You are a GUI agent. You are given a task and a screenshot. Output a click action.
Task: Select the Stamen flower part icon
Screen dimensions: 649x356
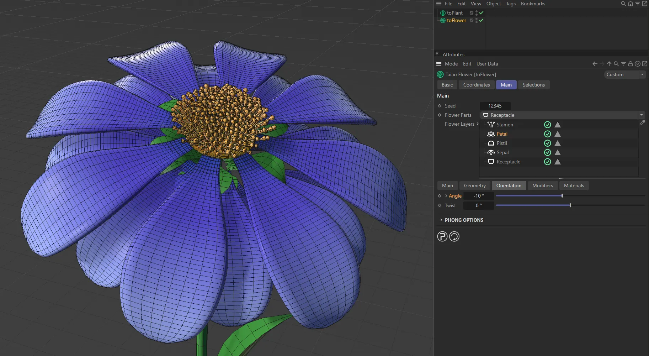(491, 125)
